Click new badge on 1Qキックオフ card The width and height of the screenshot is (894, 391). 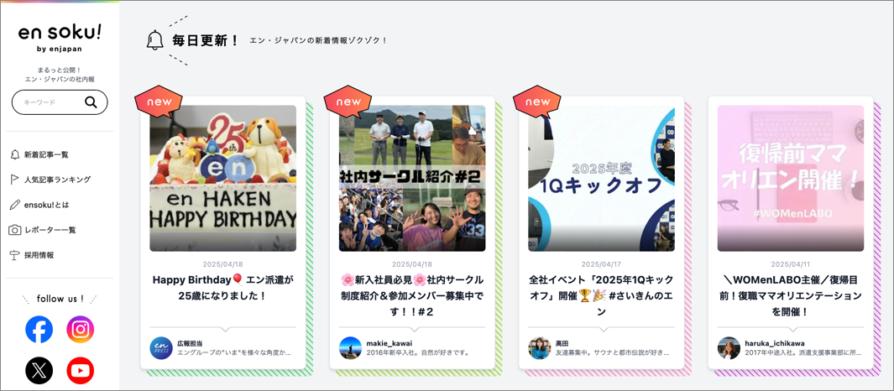click(536, 102)
